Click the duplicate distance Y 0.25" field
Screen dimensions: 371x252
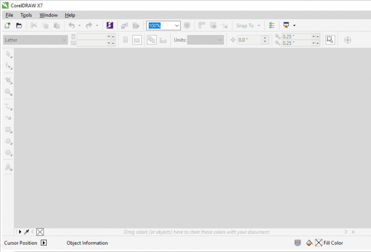point(297,43)
